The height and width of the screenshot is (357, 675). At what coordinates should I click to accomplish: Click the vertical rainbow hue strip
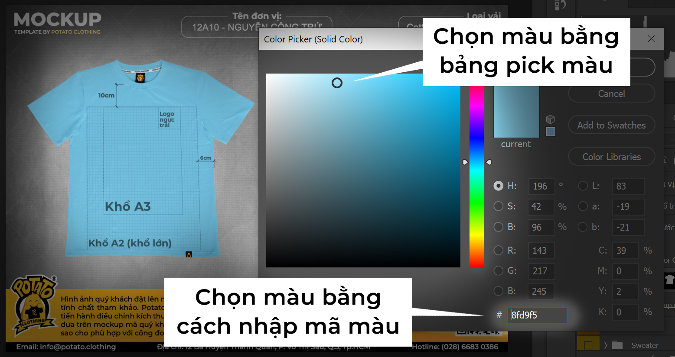(x=476, y=177)
